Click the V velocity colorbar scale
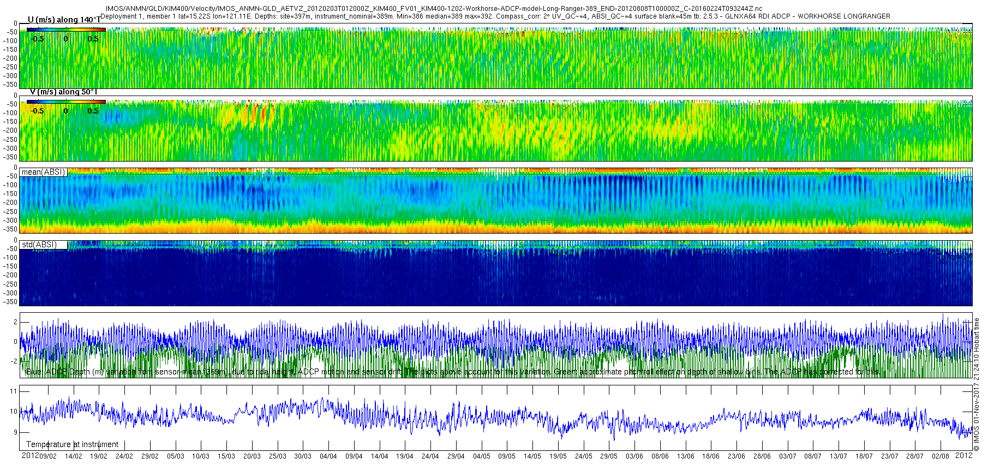Screen dimensions: 982x464 tap(66, 102)
